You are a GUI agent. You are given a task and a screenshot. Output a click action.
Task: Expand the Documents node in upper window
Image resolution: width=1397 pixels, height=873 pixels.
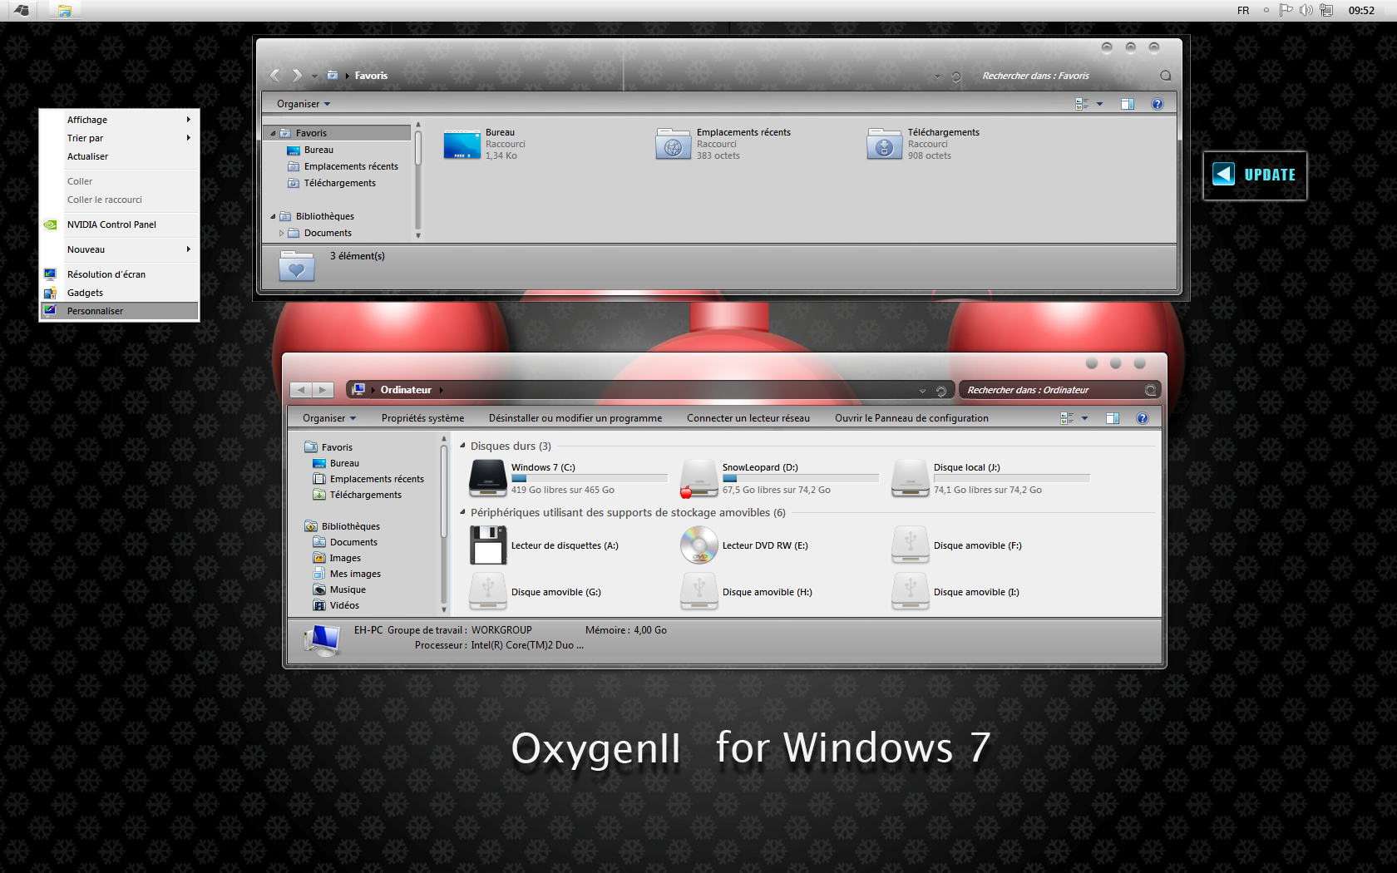281,233
